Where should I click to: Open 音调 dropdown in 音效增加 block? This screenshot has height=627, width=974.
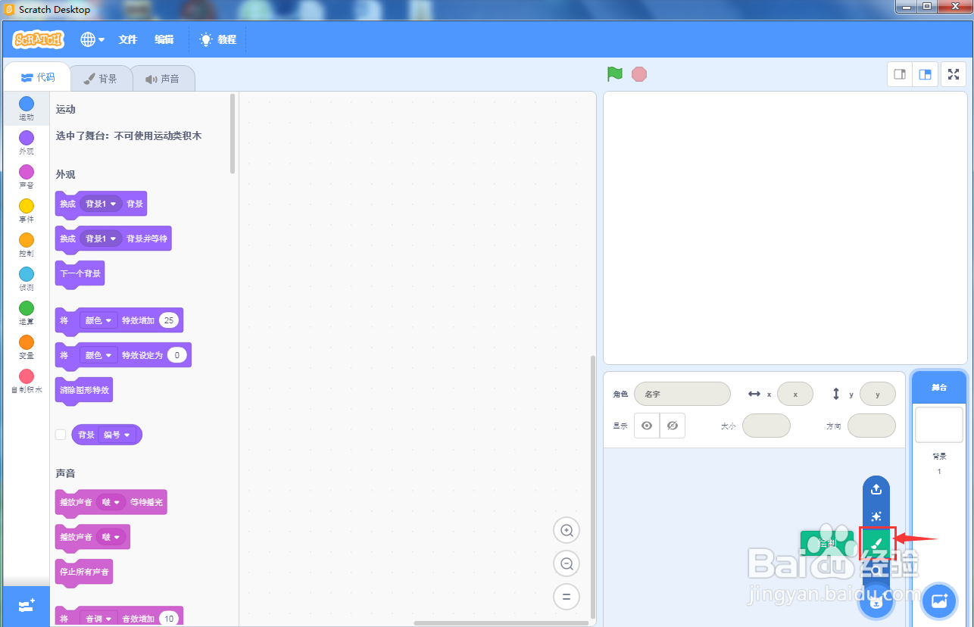(x=98, y=619)
